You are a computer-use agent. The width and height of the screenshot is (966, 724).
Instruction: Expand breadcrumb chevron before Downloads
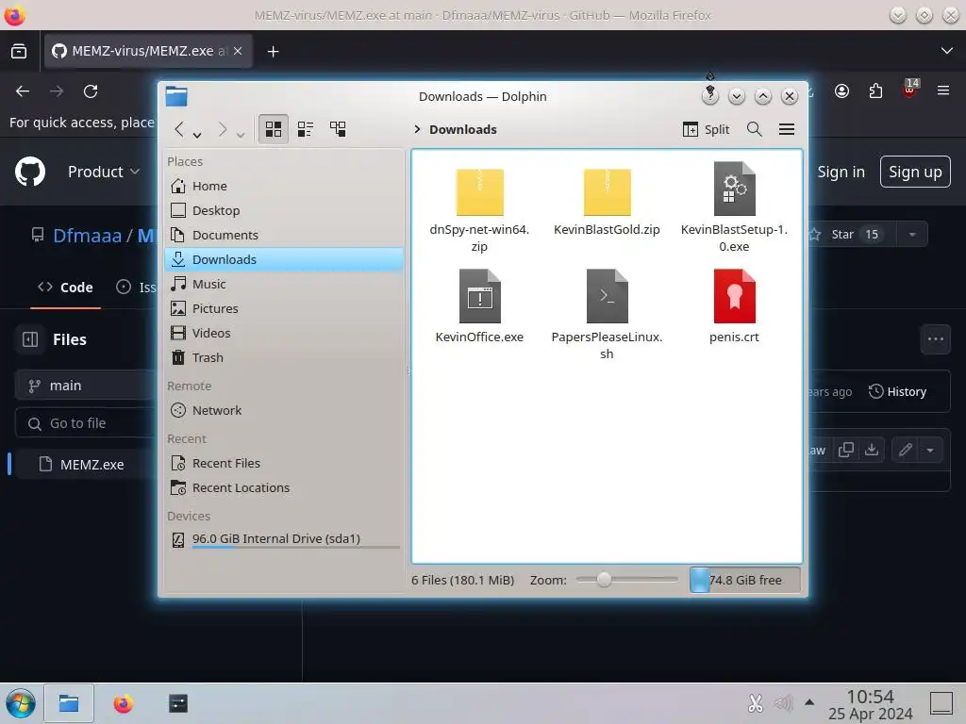pos(417,129)
